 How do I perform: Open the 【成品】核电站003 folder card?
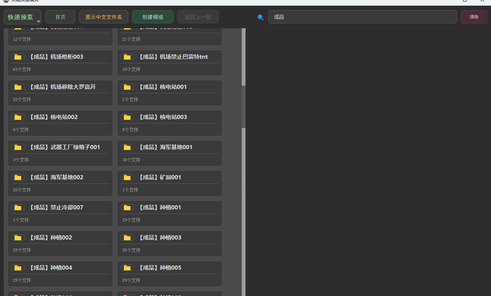170,123
